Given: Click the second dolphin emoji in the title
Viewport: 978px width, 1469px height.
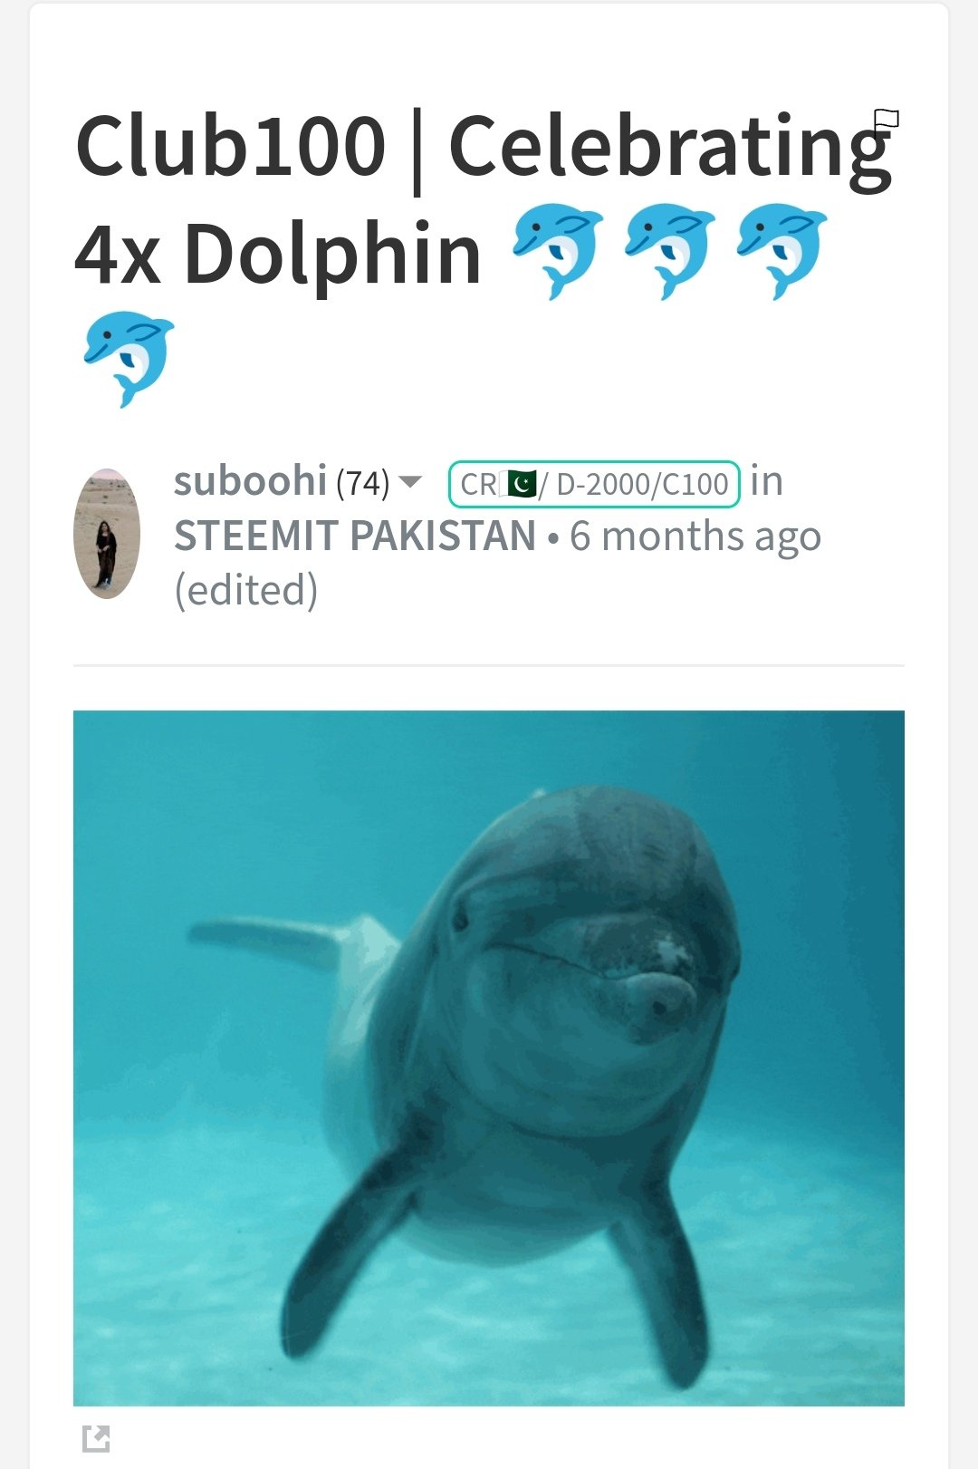Looking at the screenshot, I should click(670, 251).
